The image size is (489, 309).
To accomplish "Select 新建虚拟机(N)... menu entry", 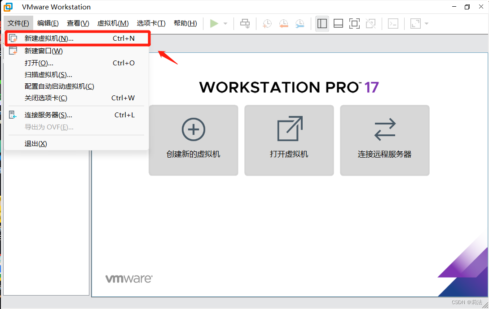I will [78, 38].
